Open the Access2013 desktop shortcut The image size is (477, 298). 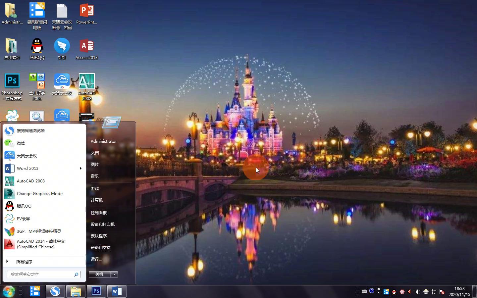pos(86,46)
